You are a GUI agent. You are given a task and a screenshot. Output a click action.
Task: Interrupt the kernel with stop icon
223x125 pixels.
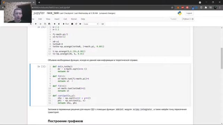coord(72,24)
